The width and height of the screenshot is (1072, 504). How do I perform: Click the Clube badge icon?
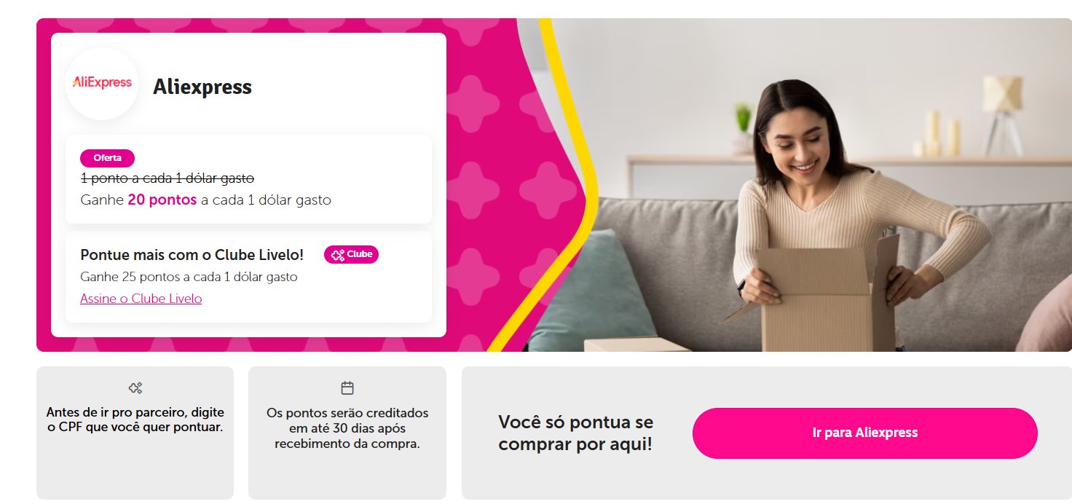pyautogui.click(x=351, y=254)
